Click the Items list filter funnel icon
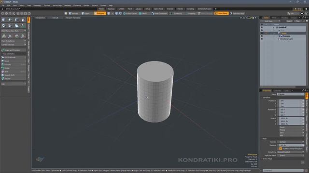 coord(307,21)
